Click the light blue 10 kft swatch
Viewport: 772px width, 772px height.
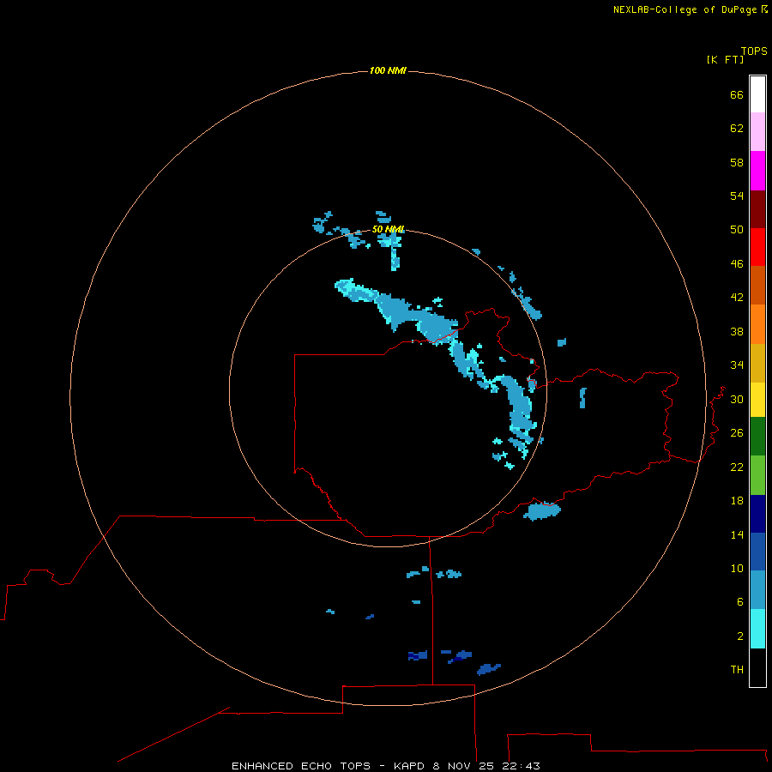pyautogui.click(x=757, y=590)
